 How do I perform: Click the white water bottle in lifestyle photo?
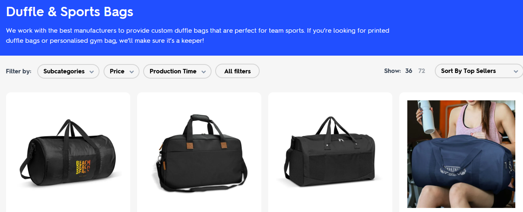pos(426,116)
